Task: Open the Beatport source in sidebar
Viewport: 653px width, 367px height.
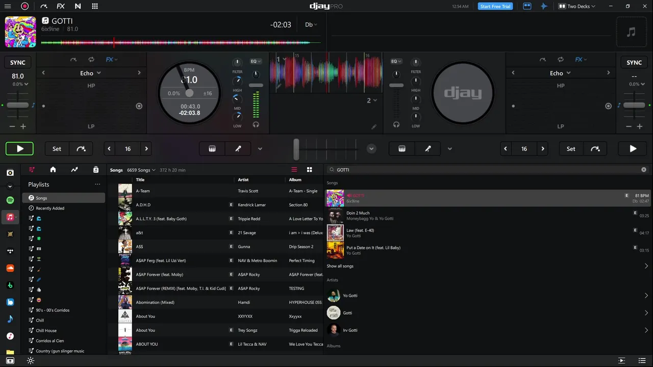Action: click(10, 285)
